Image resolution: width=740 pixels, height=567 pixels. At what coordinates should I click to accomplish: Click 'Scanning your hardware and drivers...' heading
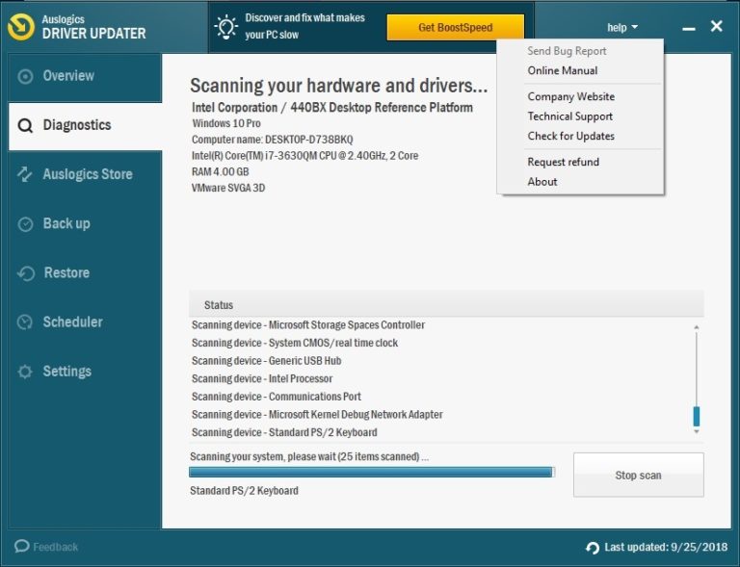pyautogui.click(x=339, y=86)
